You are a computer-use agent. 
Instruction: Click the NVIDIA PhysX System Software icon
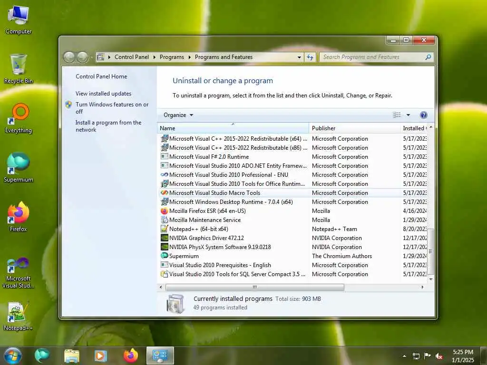coord(164,247)
